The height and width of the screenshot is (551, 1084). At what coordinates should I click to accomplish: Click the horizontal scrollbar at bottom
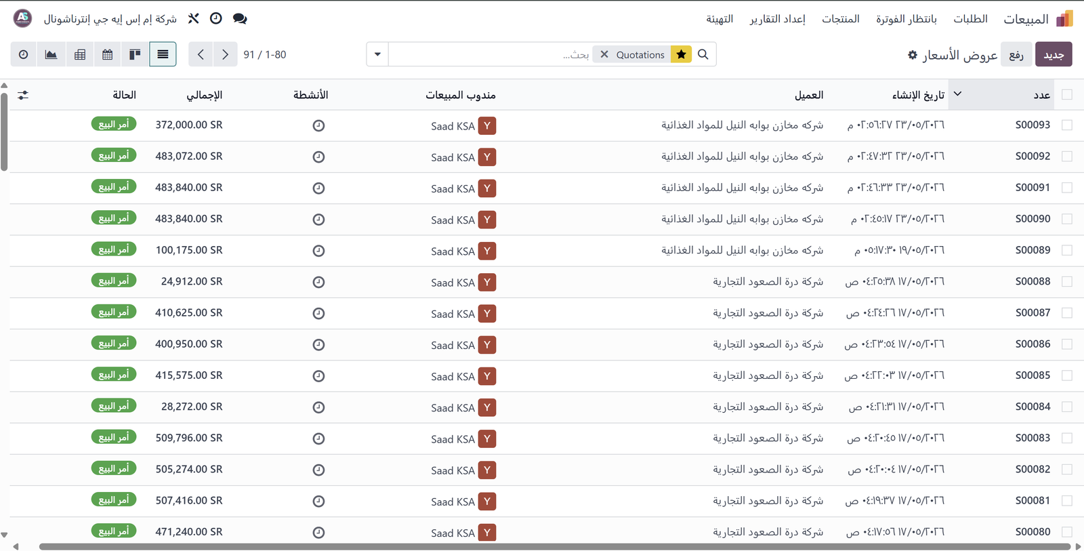pyautogui.click(x=555, y=546)
